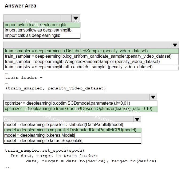Select the keras.Sequental([ option
181x169 pixels.
72,141
